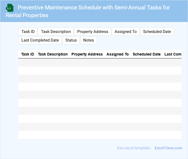The height and width of the screenshot is (159, 188).
Task: Select the Task ID tag button
Action: point(28,32)
